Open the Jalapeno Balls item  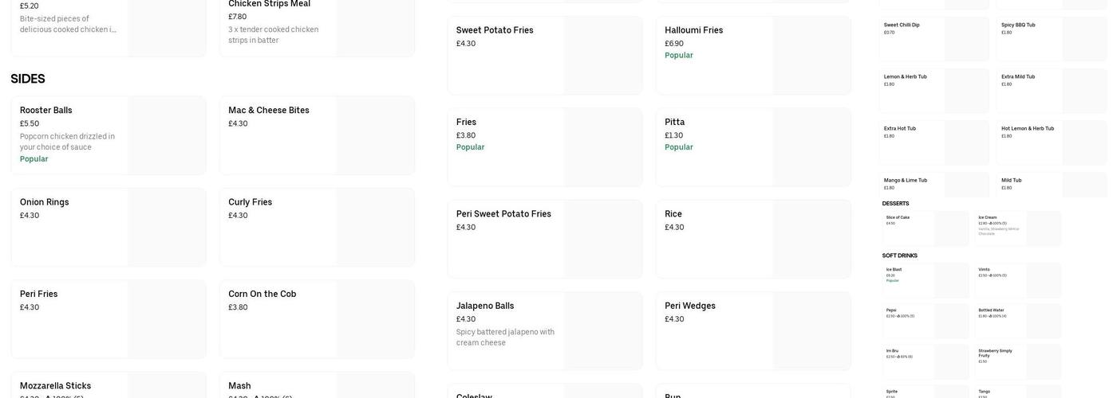click(x=544, y=330)
